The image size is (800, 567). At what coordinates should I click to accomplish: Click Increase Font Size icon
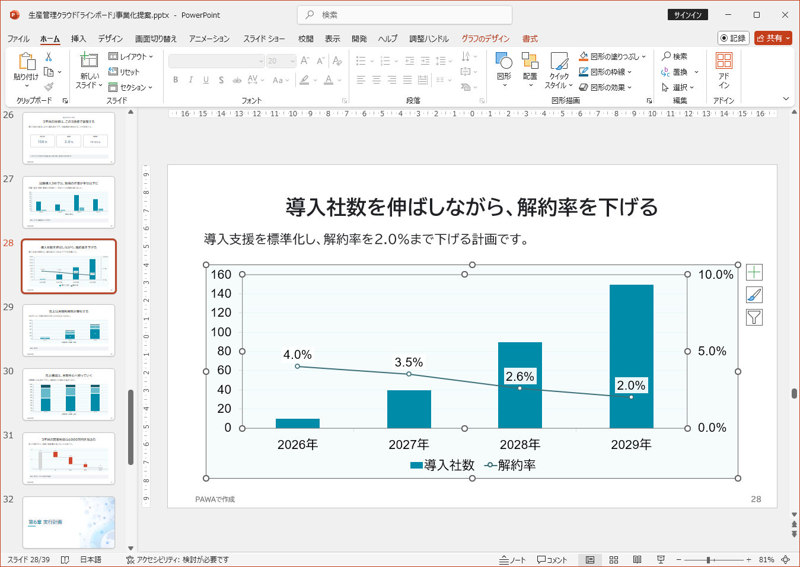click(x=305, y=60)
